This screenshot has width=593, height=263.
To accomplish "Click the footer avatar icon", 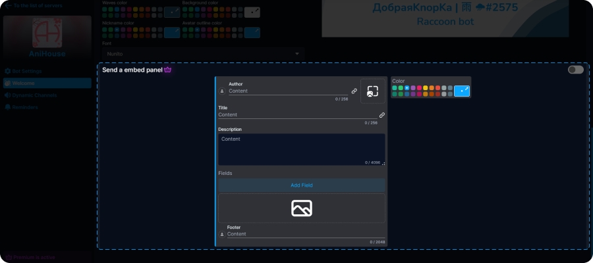I will (x=222, y=234).
